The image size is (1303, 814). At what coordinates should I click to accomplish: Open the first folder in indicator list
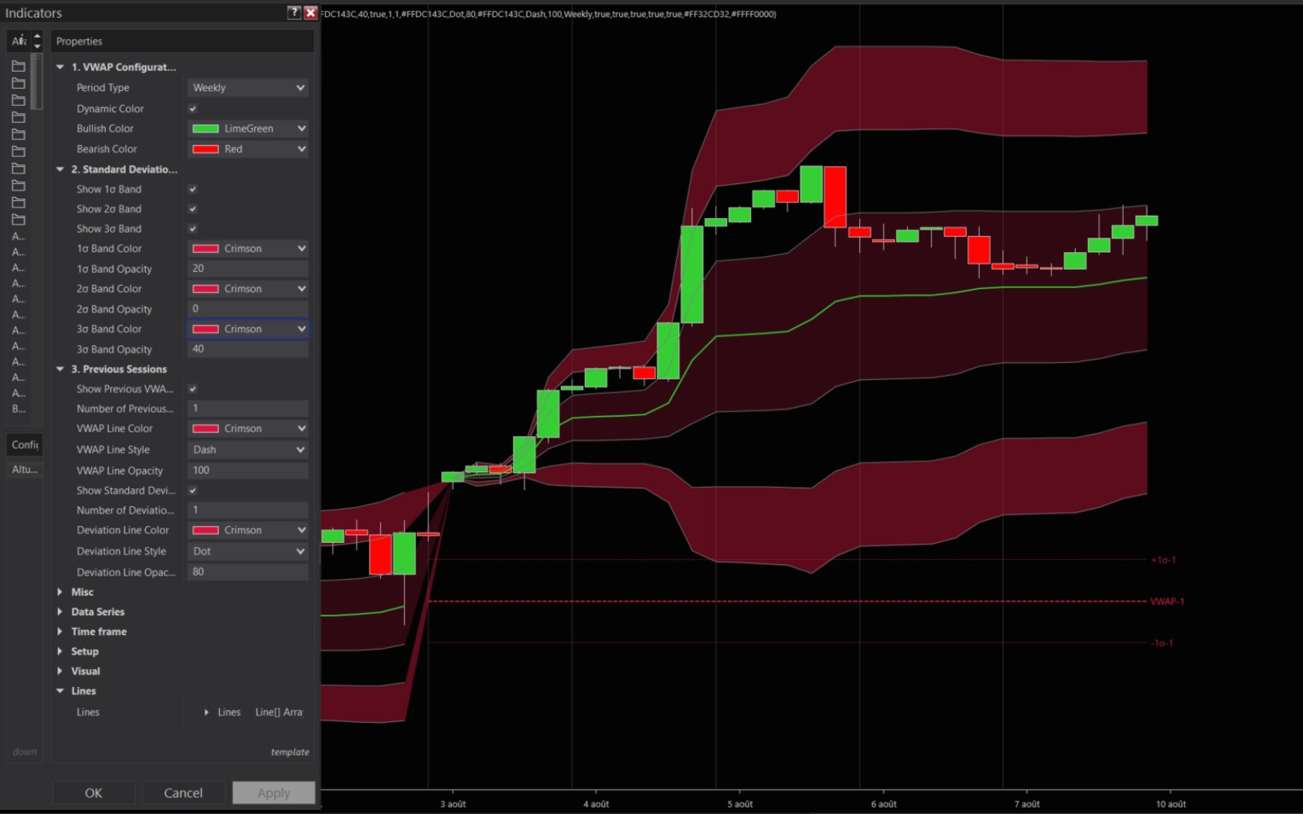click(x=18, y=66)
